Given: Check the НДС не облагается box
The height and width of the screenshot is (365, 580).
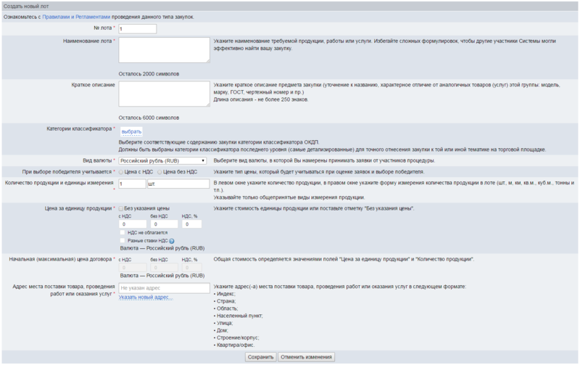Looking at the screenshot, I should [122, 232].
